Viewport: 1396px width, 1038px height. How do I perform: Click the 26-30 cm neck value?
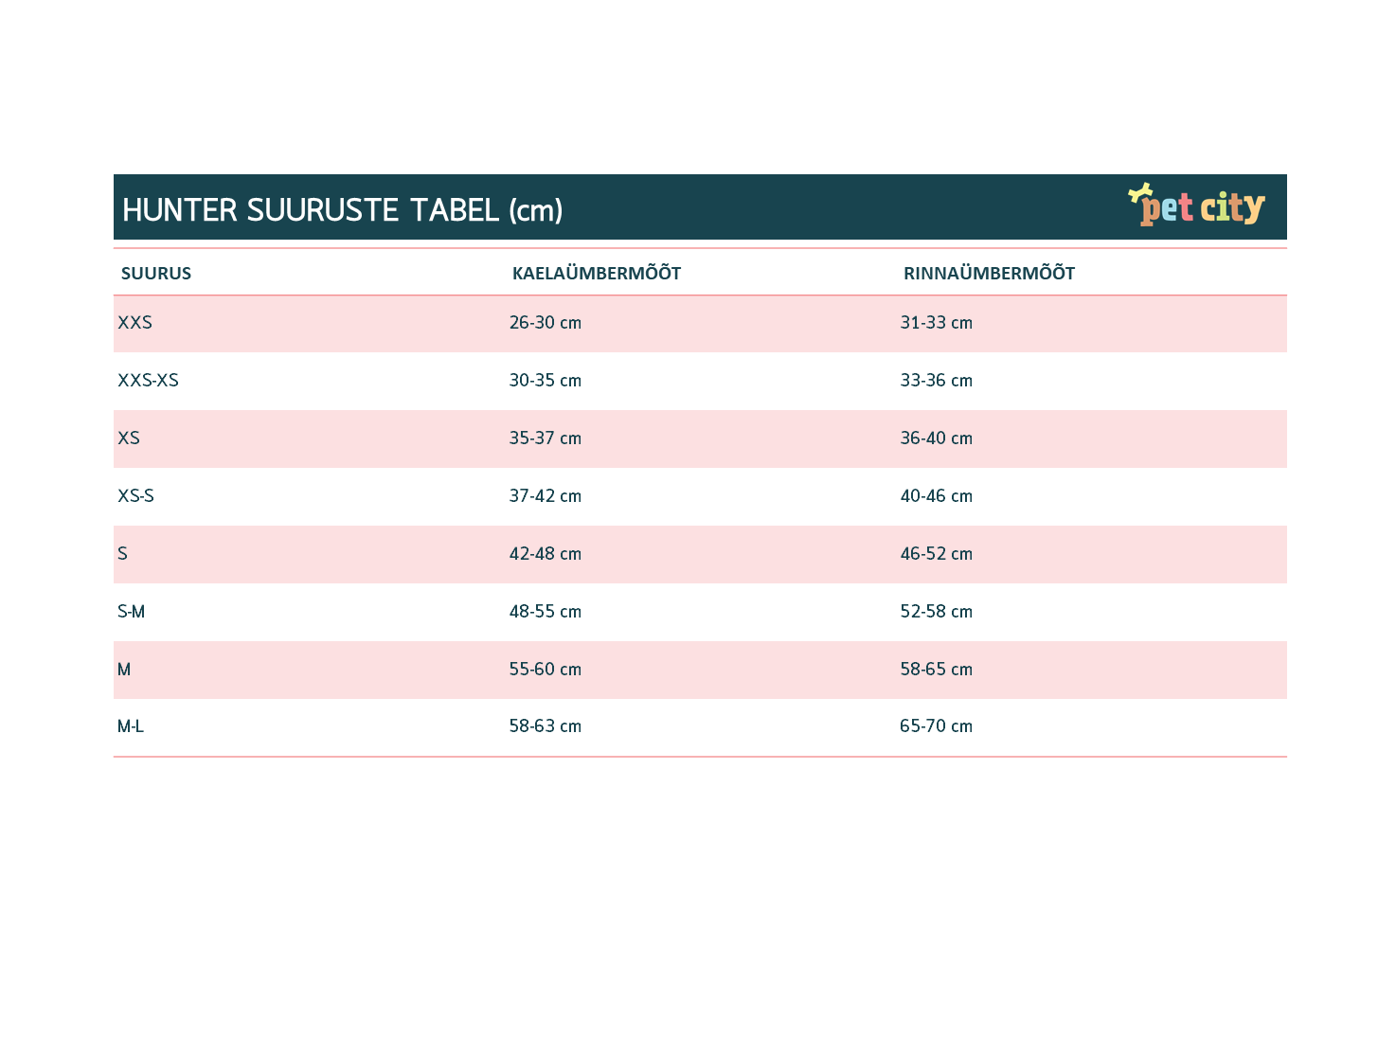coord(546,323)
